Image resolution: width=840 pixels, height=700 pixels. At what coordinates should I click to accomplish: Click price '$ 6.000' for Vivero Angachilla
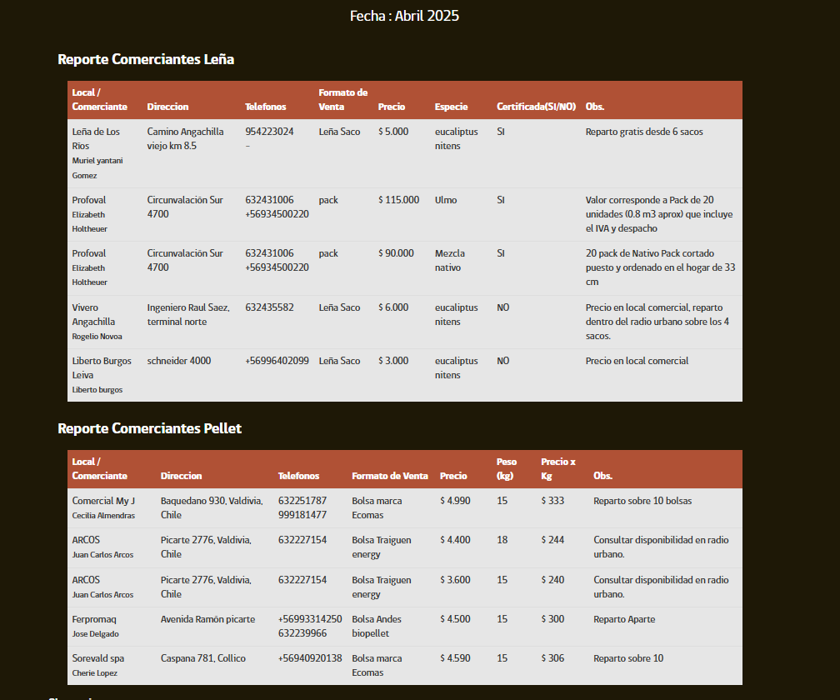(x=393, y=307)
